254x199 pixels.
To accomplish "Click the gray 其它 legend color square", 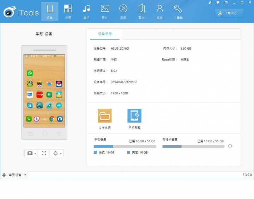I will [128, 153].
